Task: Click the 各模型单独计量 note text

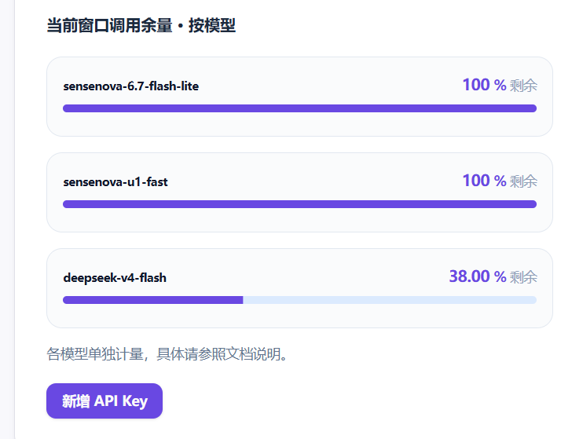Action: (x=167, y=354)
